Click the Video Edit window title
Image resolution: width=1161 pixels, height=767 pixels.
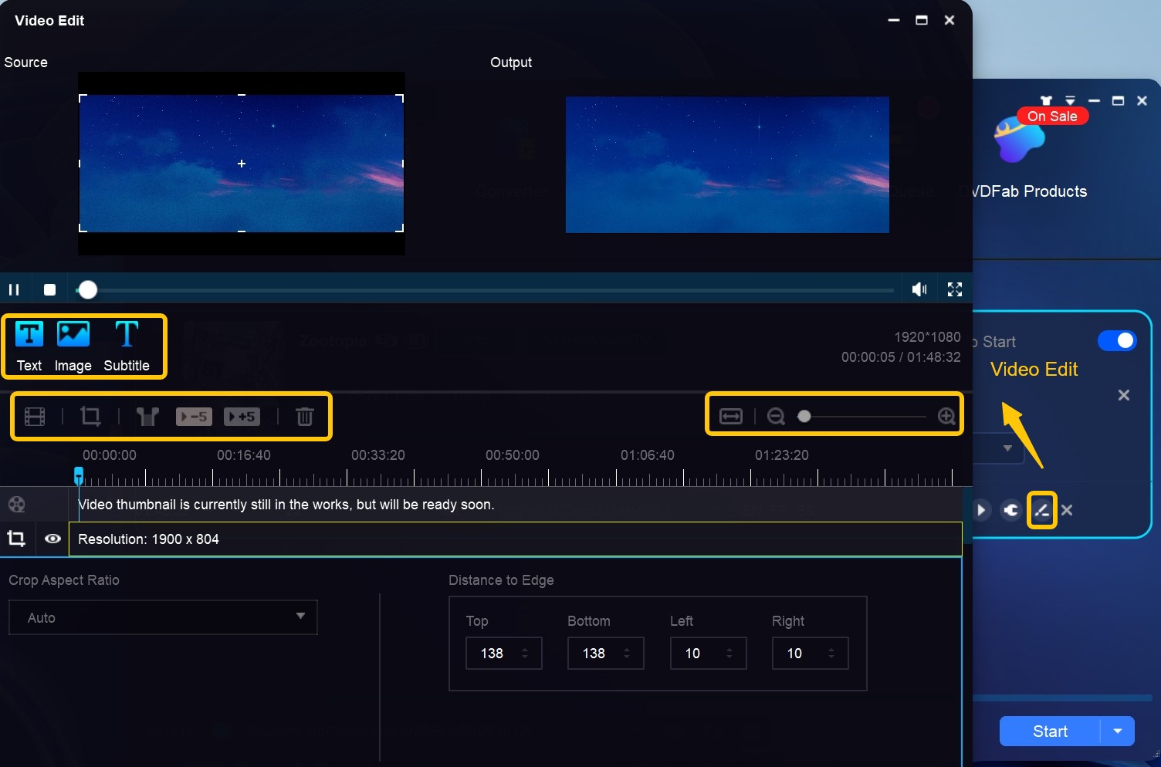point(49,20)
